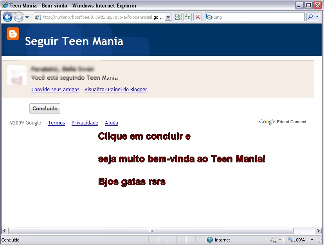This screenshot has height=245, width=324.
Task: Click the Protected Mode padlock status icon
Action: pos(273,240)
